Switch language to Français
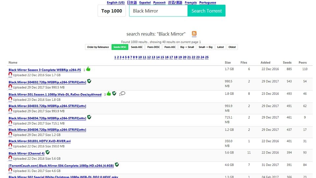 191,2
